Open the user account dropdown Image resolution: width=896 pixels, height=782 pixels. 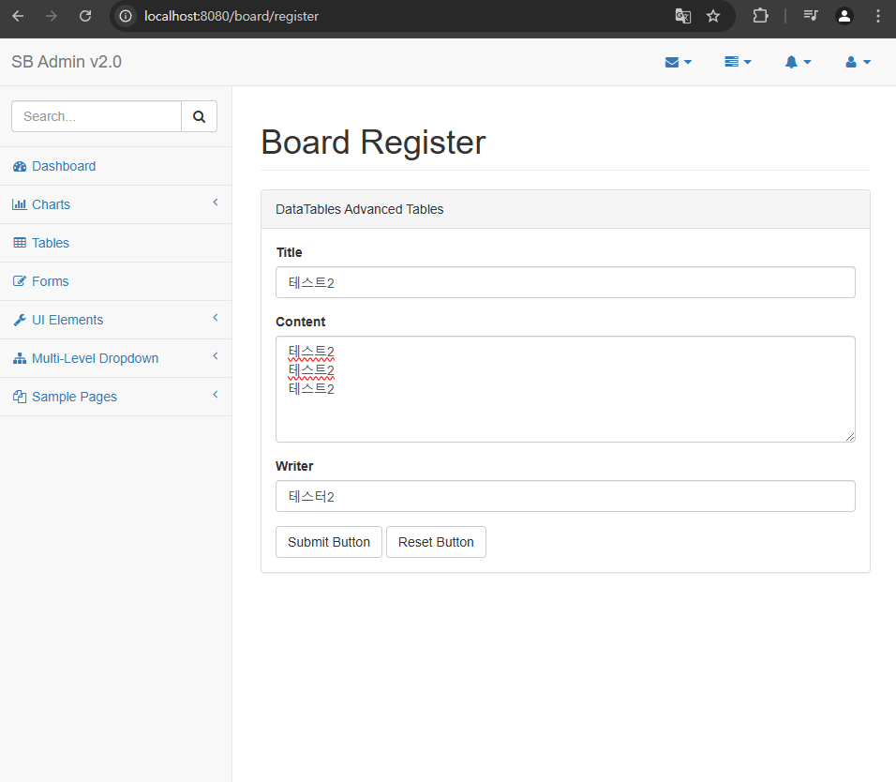pyautogui.click(x=858, y=62)
